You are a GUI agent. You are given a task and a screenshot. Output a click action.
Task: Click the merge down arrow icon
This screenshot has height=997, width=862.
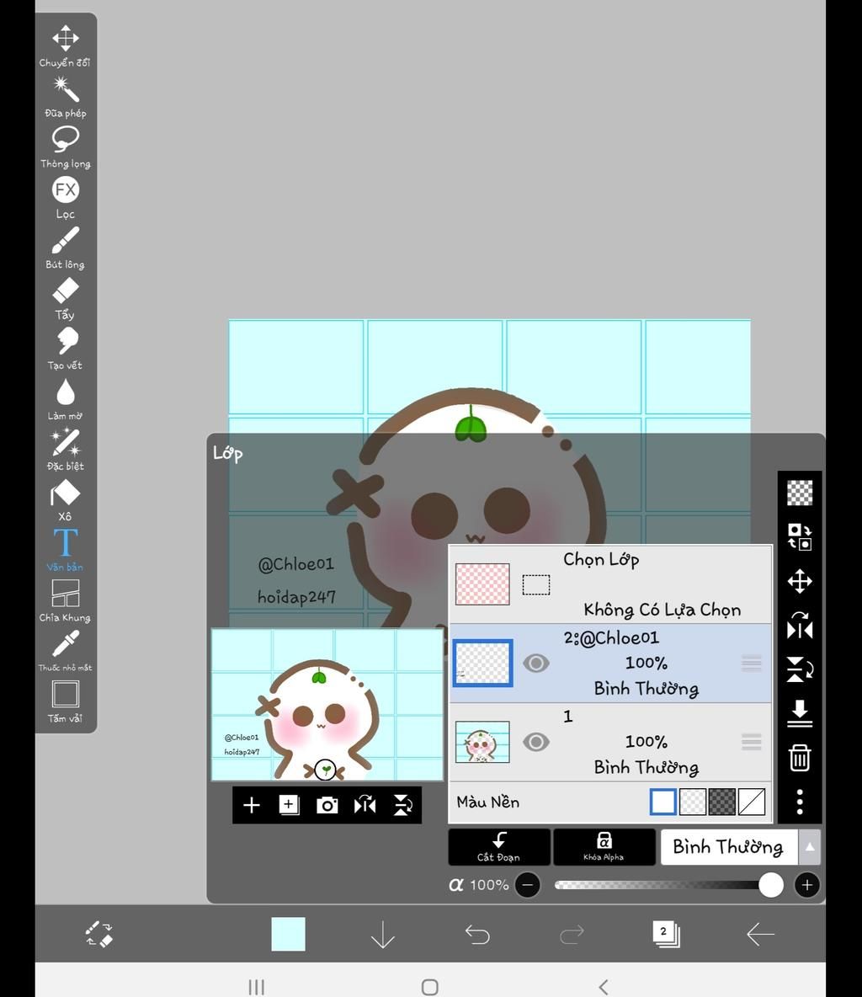point(800,713)
